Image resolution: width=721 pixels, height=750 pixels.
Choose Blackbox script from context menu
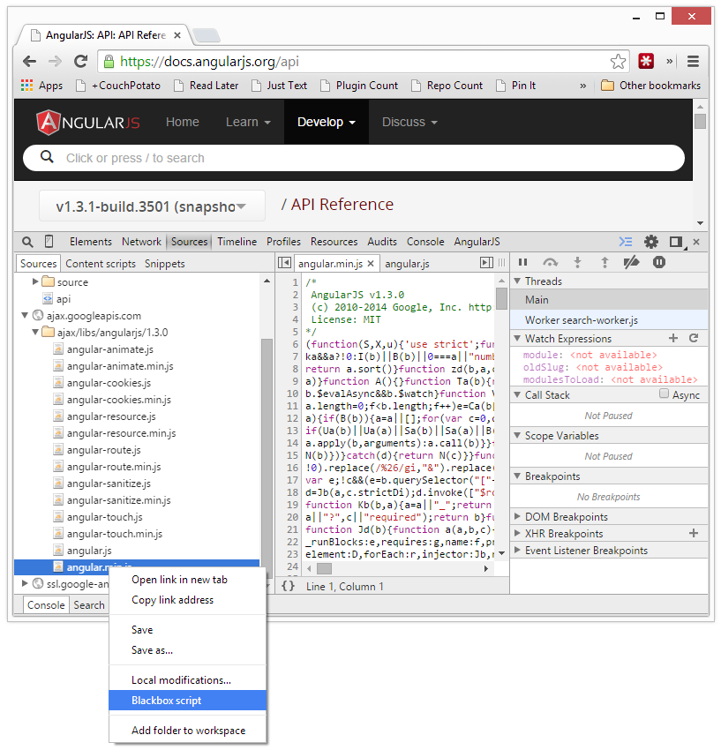click(x=188, y=701)
